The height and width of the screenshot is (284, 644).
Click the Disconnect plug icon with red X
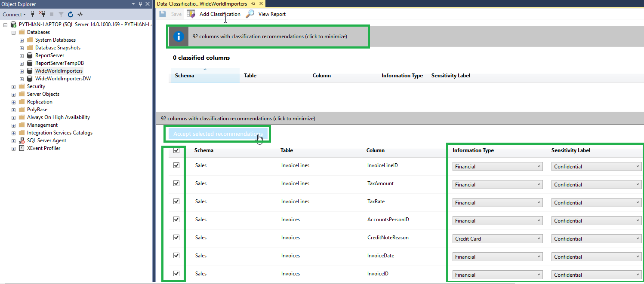coord(42,14)
